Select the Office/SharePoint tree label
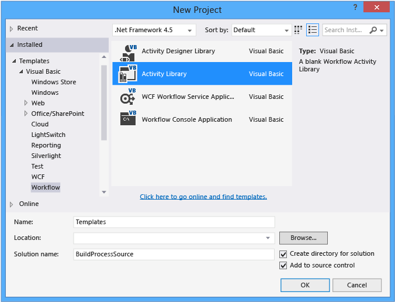The height and width of the screenshot is (302, 395). (58, 114)
